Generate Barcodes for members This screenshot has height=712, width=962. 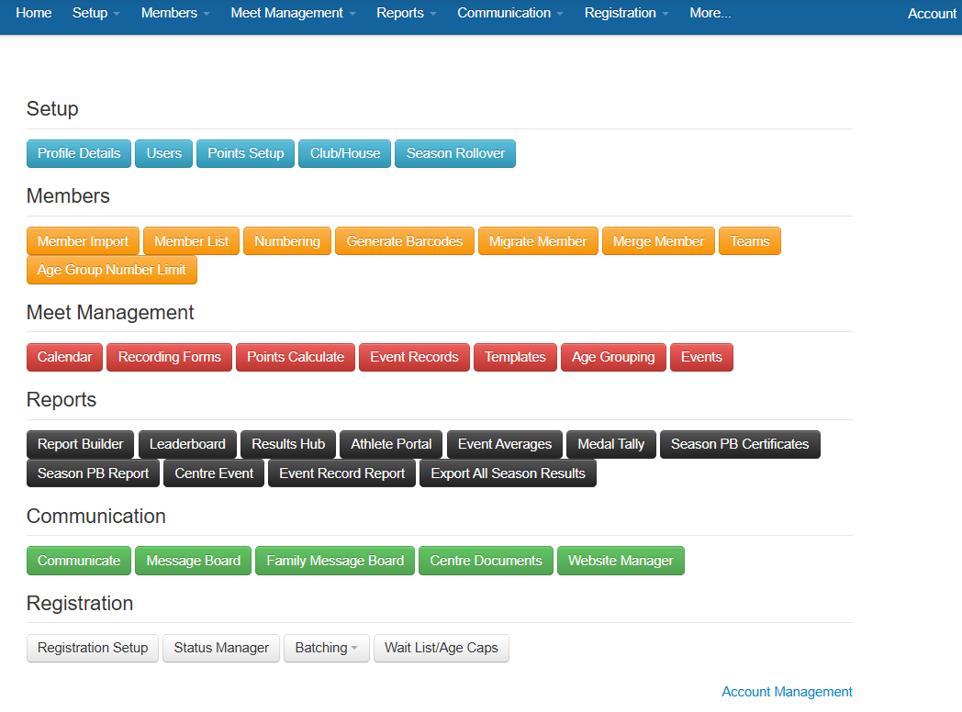tap(404, 240)
